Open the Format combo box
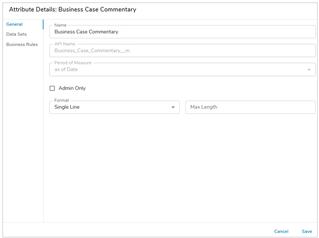This screenshot has height=238, width=319. point(114,107)
